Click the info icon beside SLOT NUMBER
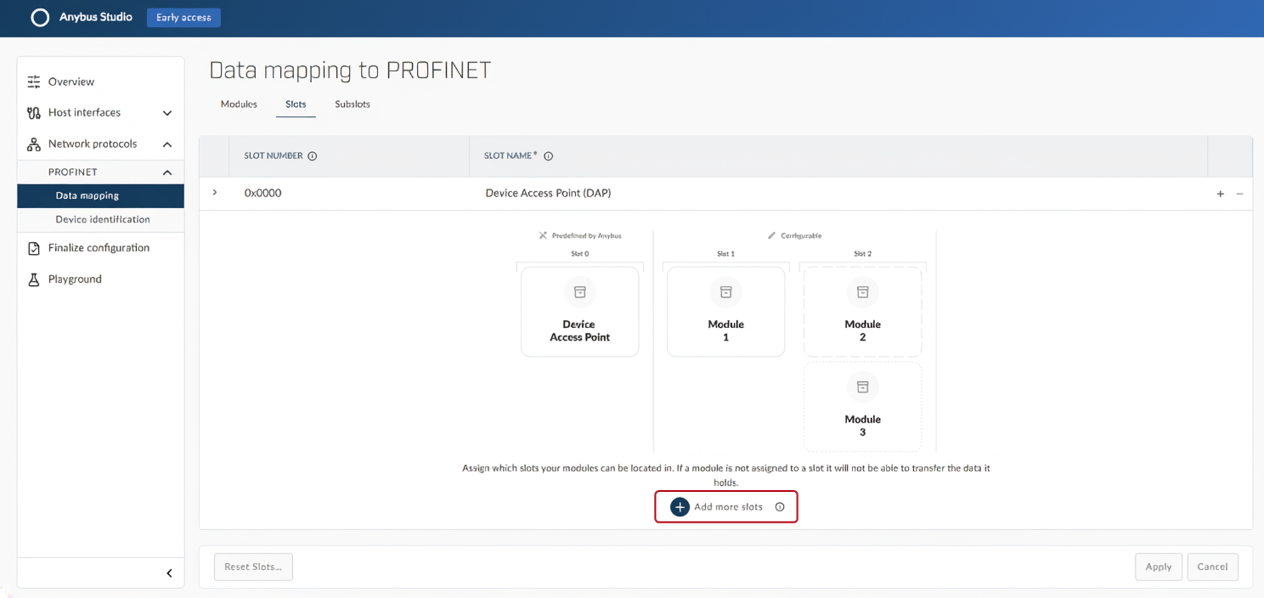This screenshot has height=598, width=1264. pyautogui.click(x=312, y=156)
